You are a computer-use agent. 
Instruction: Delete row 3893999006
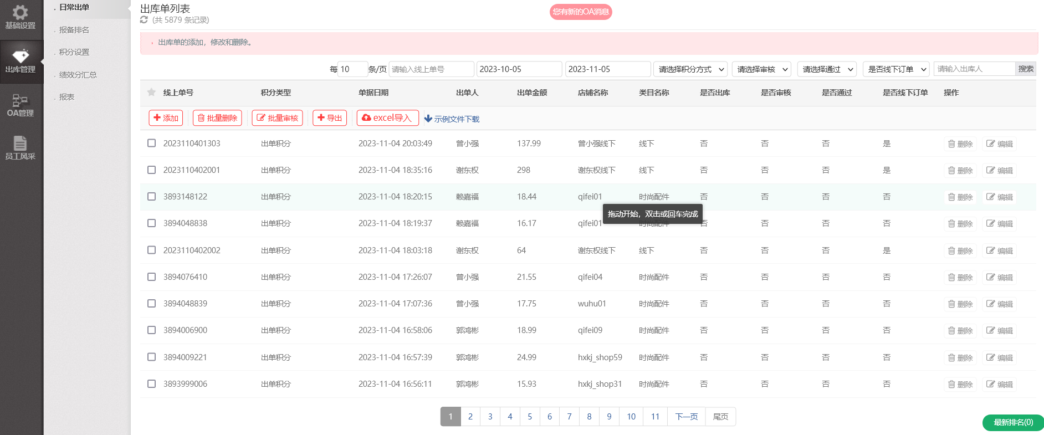coord(961,385)
